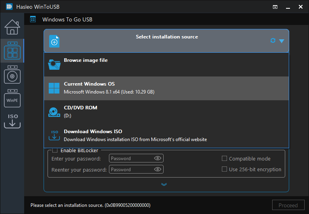Click Microsoft Windows 8.1 x64 description text

tap(109, 92)
